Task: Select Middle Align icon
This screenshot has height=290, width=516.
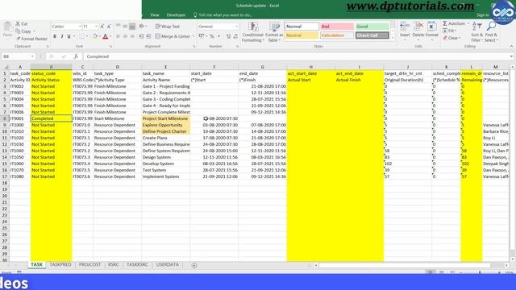Action: pos(125,27)
